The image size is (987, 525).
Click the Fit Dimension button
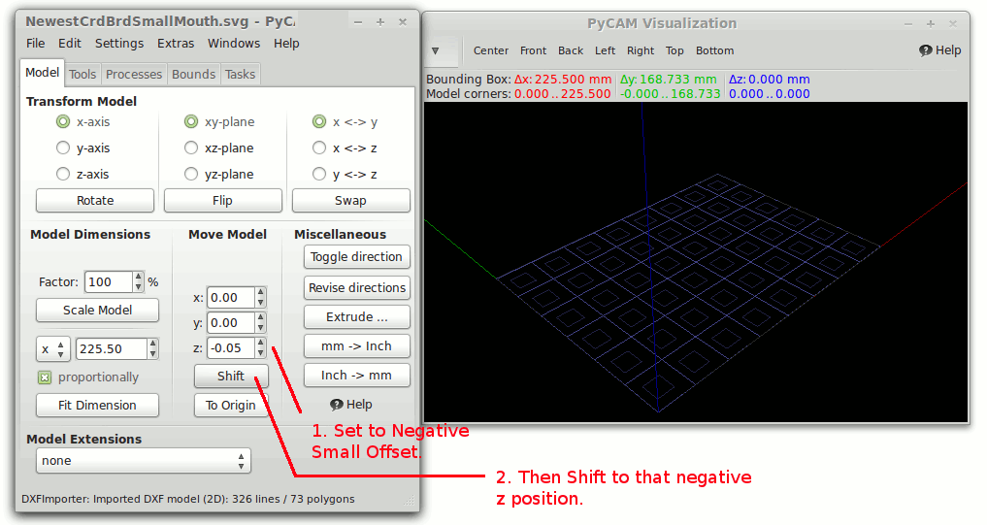[x=98, y=406]
